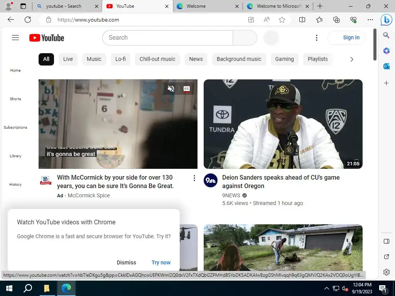This screenshot has height=296, width=395.
Task: Click the browser address bar URL
Action: tap(88, 20)
